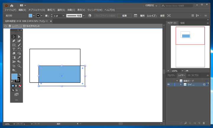Select the Rectangle tool
Image resolution: width=213 pixels, height=128 pixels.
(14, 45)
